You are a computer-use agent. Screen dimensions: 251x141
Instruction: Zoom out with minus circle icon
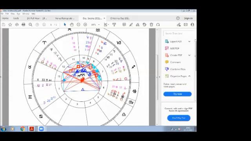[78, 25]
